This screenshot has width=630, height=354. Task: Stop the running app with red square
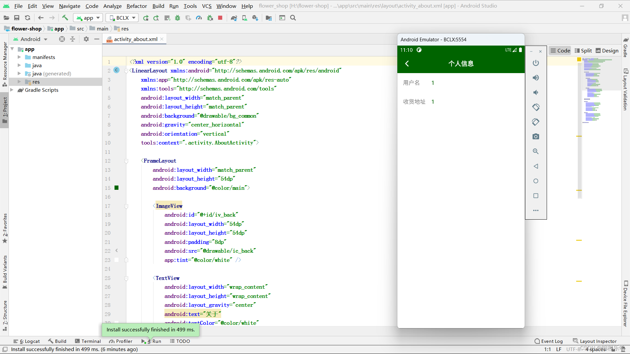[x=220, y=18]
